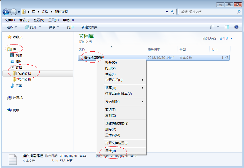
Task: Click the 打印 toolbar button
Action: [70, 27]
